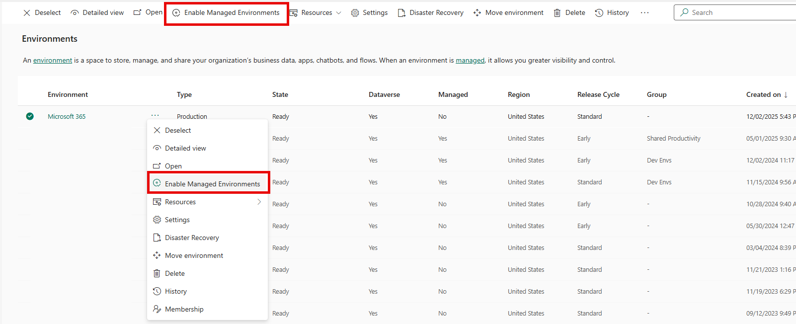This screenshot has width=796, height=324.
Task: Click the Settings gear icon in the context menu
Action: pyautogui.click(x=157, y=220)
